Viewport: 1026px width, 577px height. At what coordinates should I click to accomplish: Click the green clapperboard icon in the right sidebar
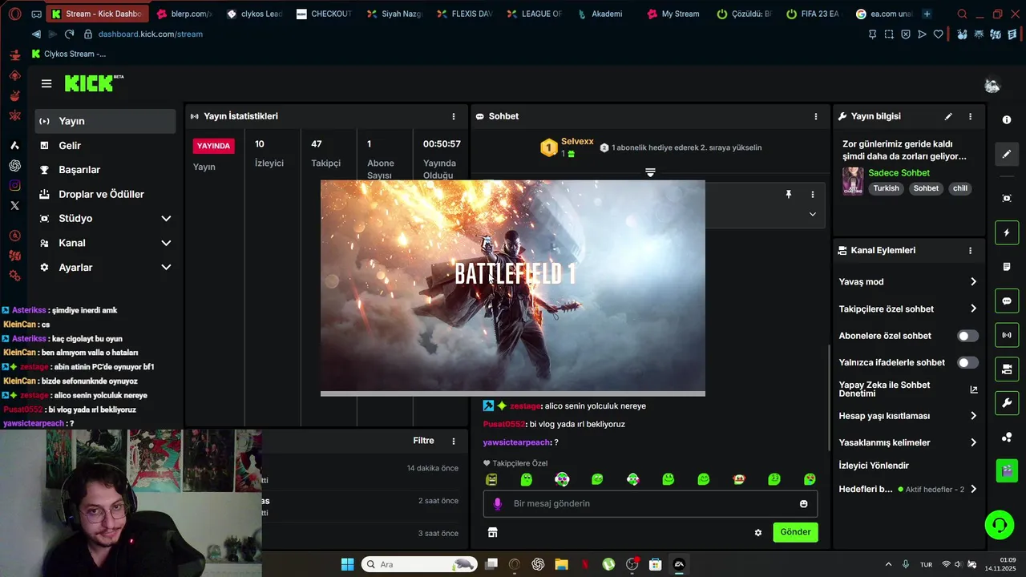point(1007,470)
